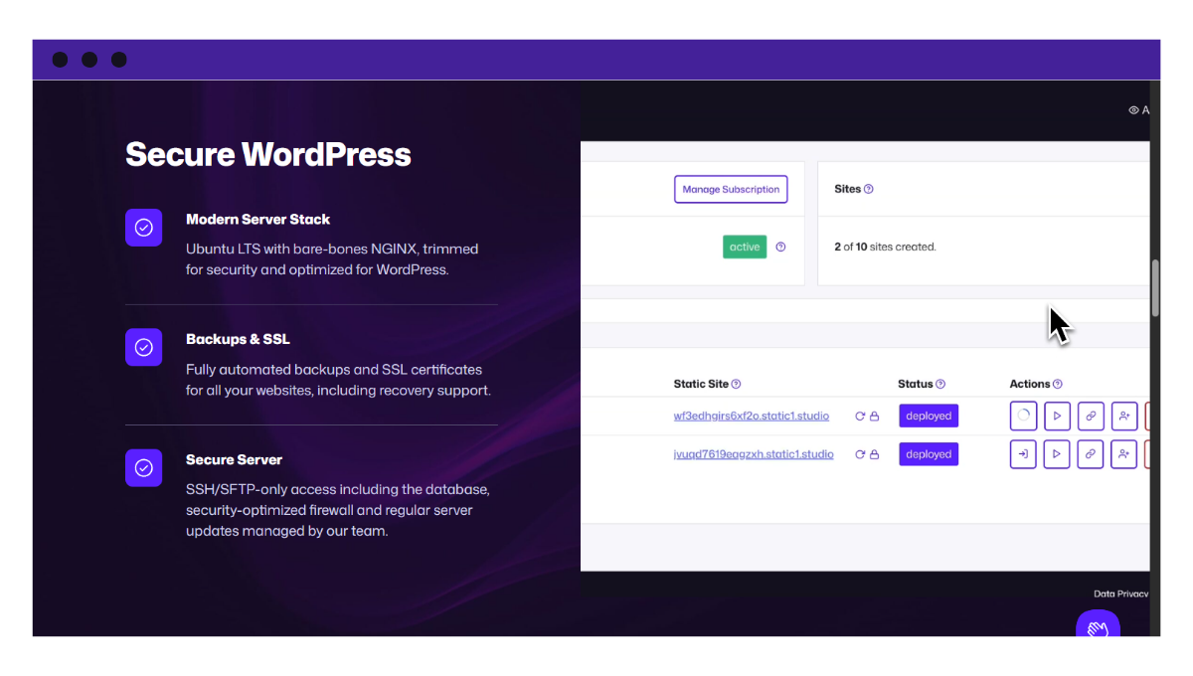Open SSH login icon for jvuqd site row
The image size is (1193, 676).
click(1023, 454)
